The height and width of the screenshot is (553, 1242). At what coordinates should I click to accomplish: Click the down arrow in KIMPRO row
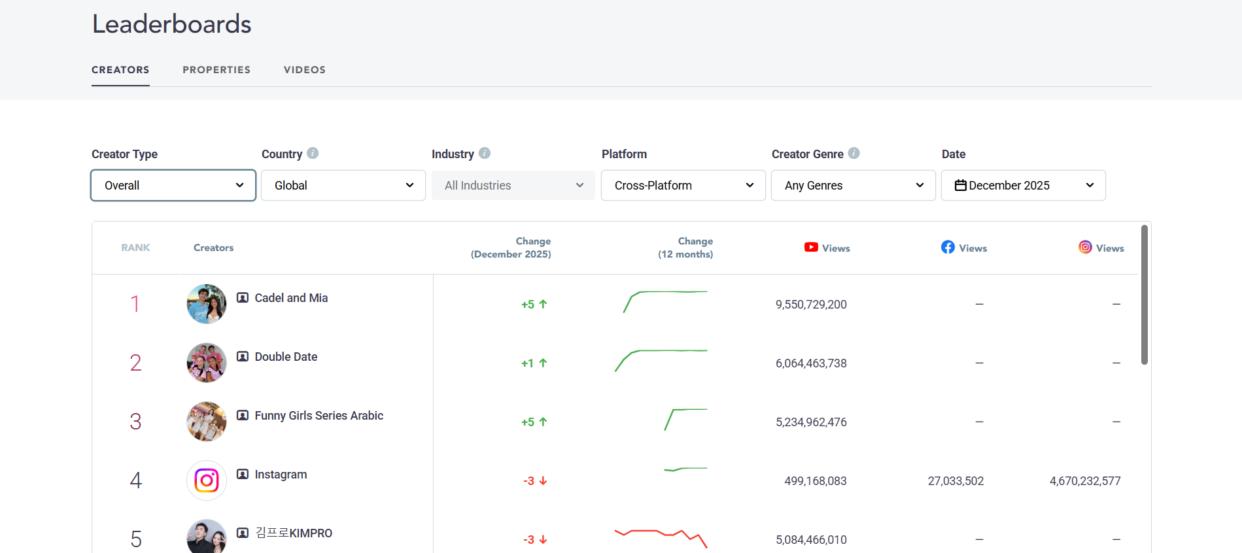coord(543,539)
